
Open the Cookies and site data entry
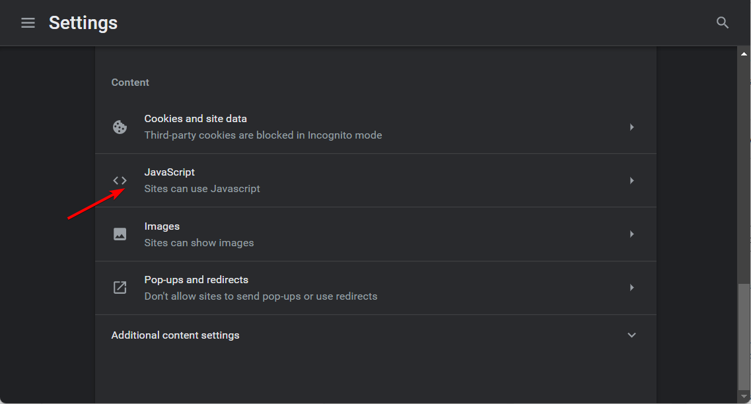196,119
